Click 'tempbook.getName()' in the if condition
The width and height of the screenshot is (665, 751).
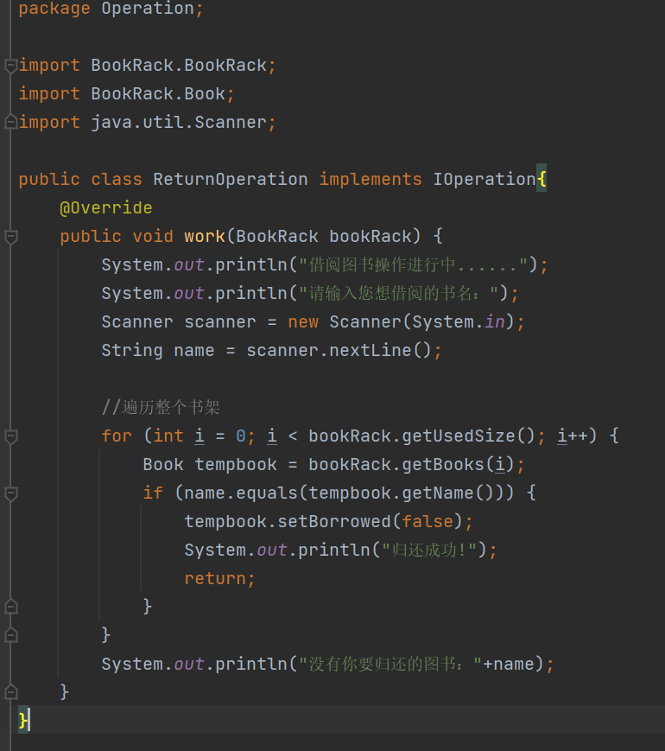[402, 493]
